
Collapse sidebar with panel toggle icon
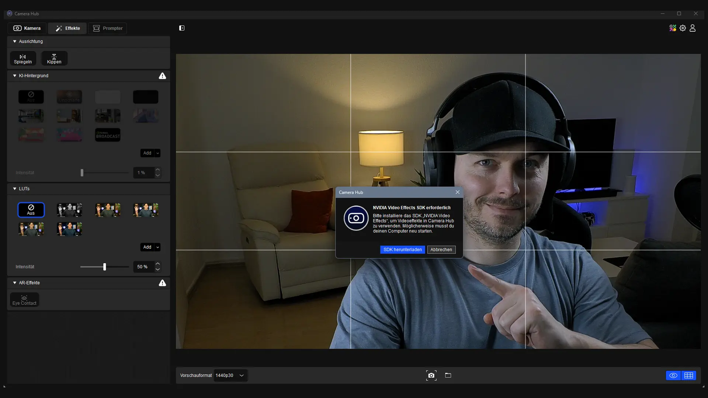(182, 28)
